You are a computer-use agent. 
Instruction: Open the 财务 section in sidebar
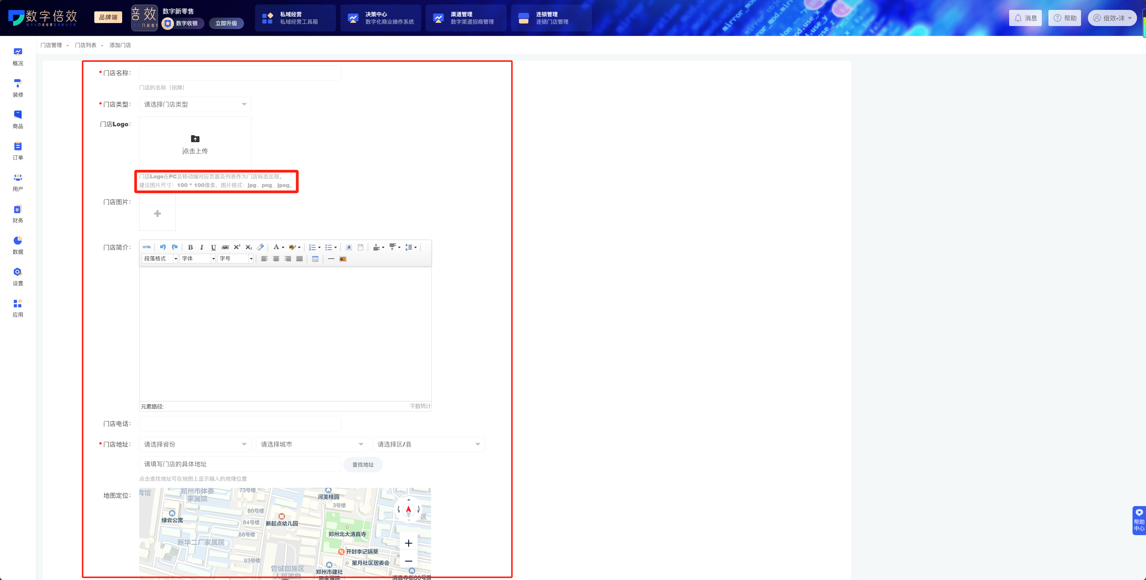18,214
